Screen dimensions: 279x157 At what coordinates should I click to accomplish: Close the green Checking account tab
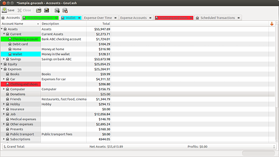(x=56, y=18)
